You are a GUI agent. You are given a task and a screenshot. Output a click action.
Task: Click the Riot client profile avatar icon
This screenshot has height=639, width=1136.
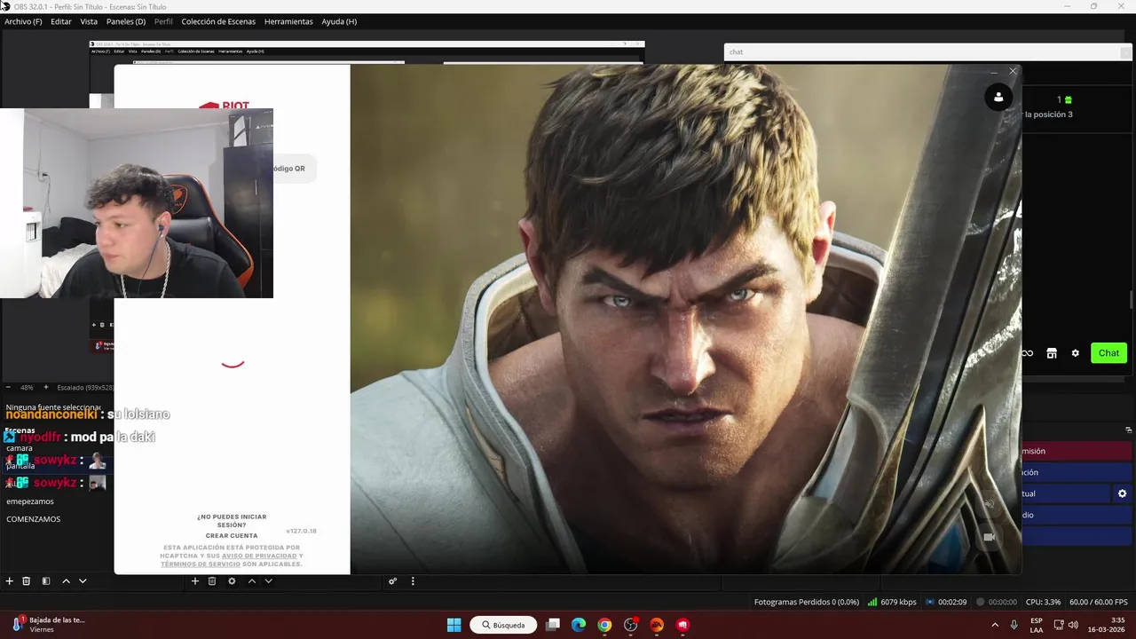[998, 98]
